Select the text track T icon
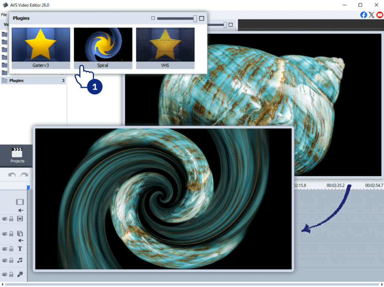Screen dimensions: 384x287 pyautogui.click(x=20, y=249)
